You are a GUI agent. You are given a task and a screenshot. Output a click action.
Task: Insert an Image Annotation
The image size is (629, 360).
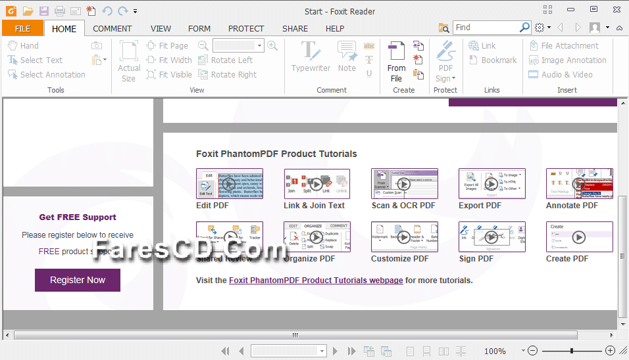pyautogui.click(x=567, y=60)
